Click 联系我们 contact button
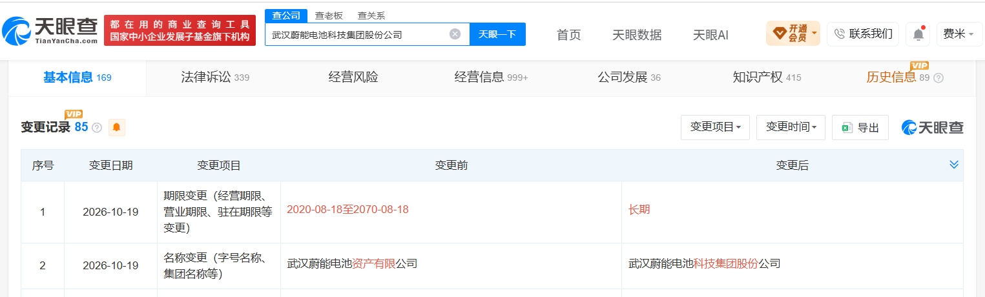The image size is (985, 297). (863, 34)
